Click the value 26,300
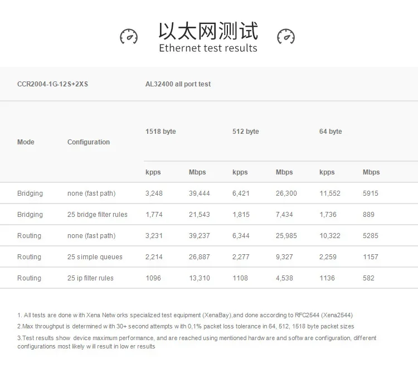Screen dimensions: 418x373 (286, 193)
